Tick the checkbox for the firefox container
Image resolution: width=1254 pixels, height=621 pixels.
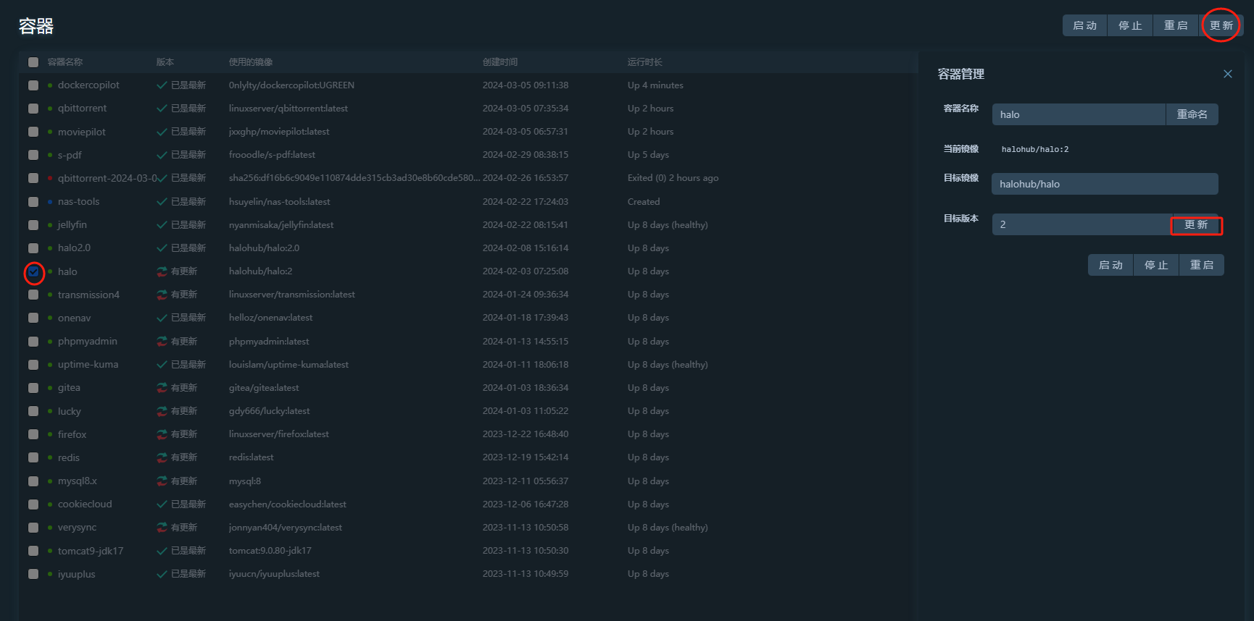coord(33,434)
